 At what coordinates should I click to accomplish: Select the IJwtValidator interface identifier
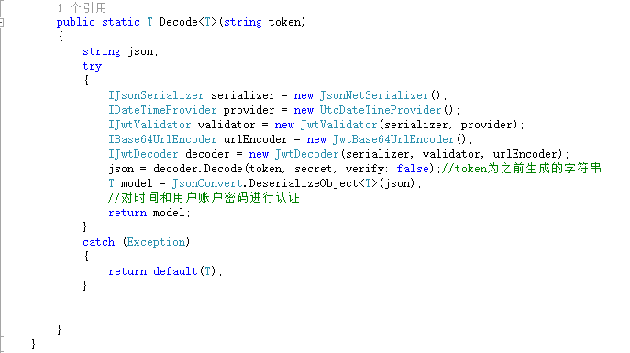[x=149, y=125]
